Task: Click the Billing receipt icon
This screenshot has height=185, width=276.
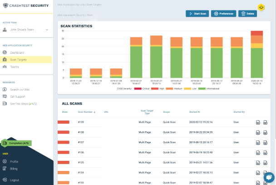Action: (x=5, y=169)
